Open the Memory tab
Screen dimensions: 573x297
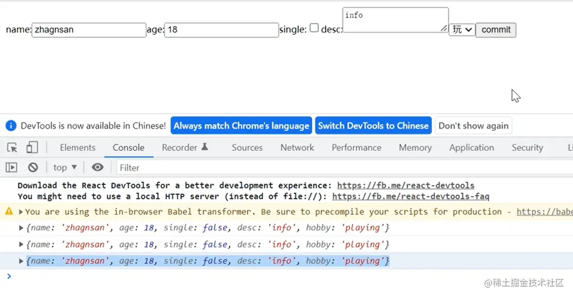click(x=415, y=147)
